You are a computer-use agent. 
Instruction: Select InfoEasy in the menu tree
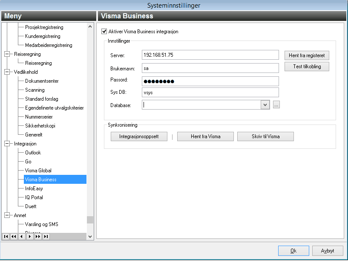point(34,188)
